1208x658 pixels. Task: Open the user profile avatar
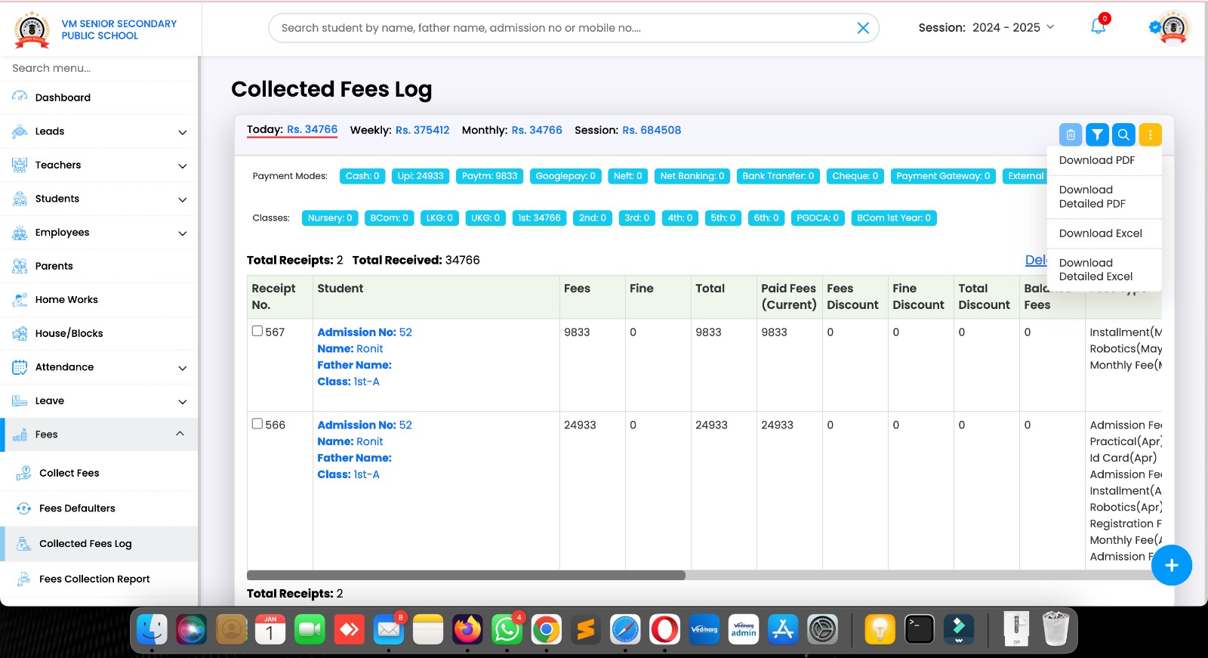point(1173,28)
